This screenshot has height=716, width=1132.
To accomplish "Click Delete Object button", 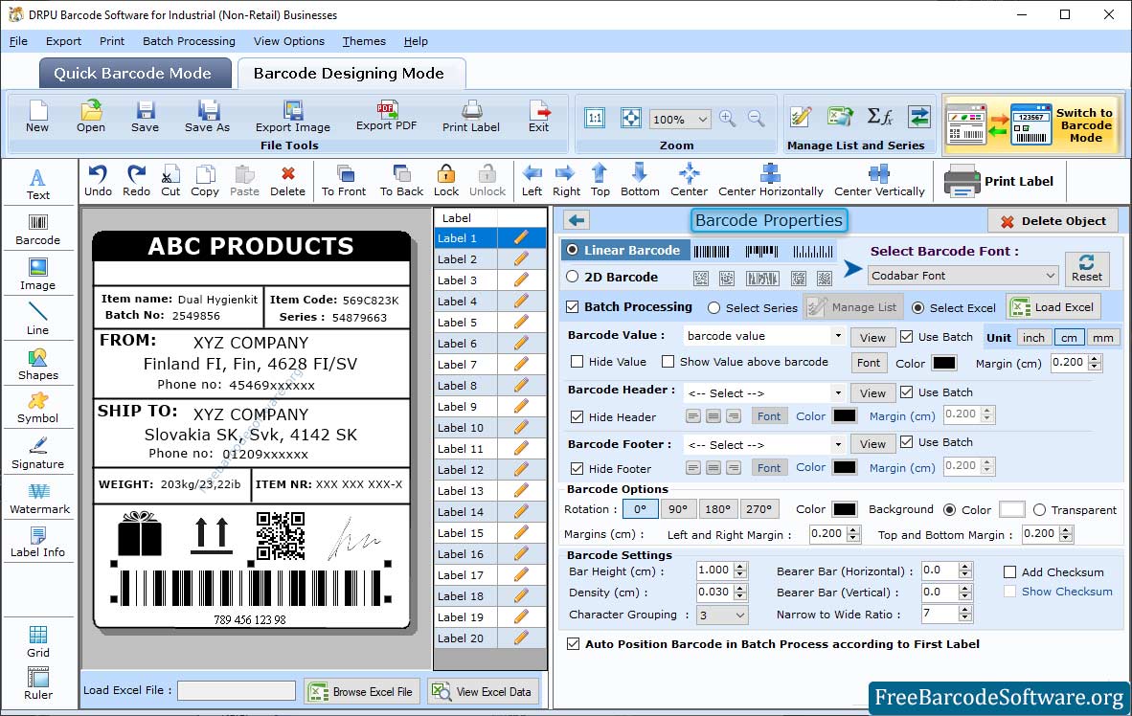I will coord(1053,221).
